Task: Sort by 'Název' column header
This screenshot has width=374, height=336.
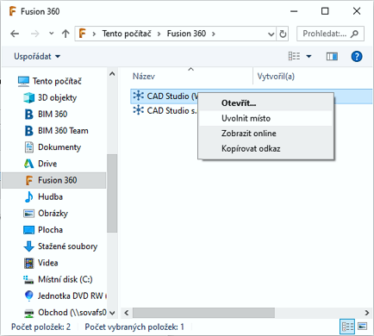Action: (x=144, y=77)
